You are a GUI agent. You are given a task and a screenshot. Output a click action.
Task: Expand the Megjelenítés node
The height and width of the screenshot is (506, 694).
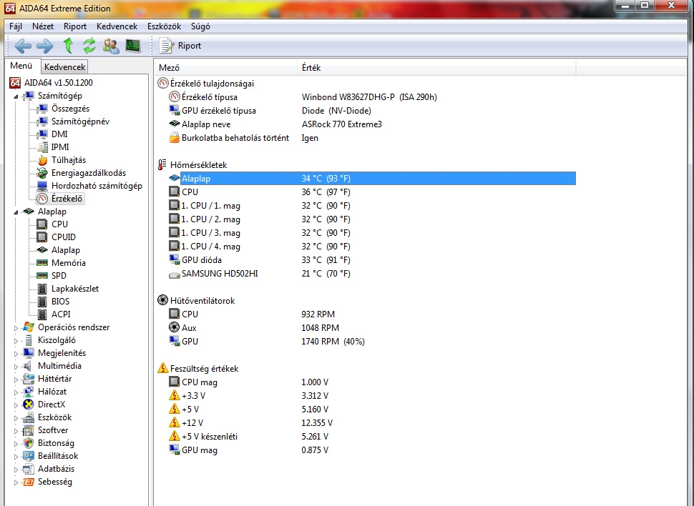pyautogui.click(x=16, y=353)
